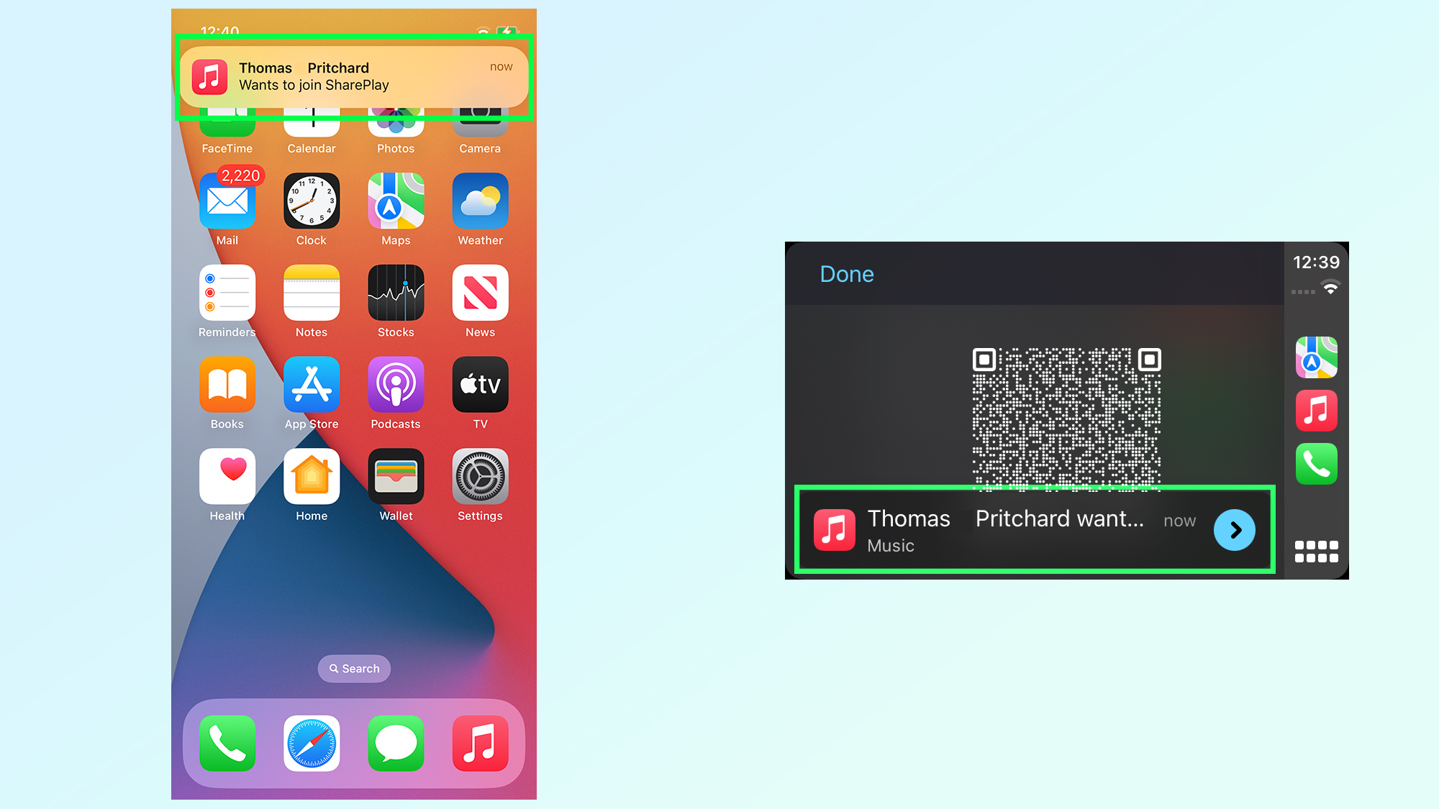Screen dimensions: 1439x809
Task: Tap the Thomas Pritchard Music notification arrow
Action: [1235, 531]
